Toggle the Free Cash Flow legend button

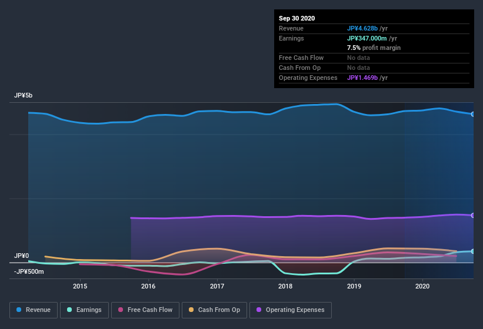click(145, 310)
